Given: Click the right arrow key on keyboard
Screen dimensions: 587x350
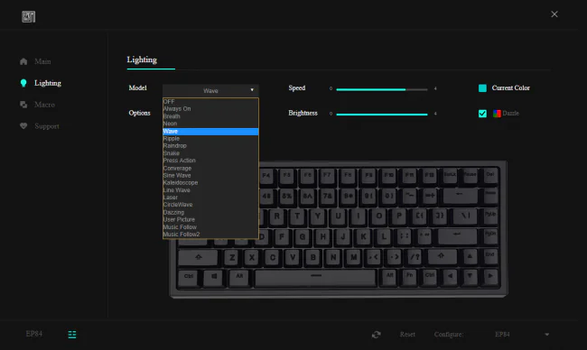Looking at the screenshot, I should click(490, 277).
